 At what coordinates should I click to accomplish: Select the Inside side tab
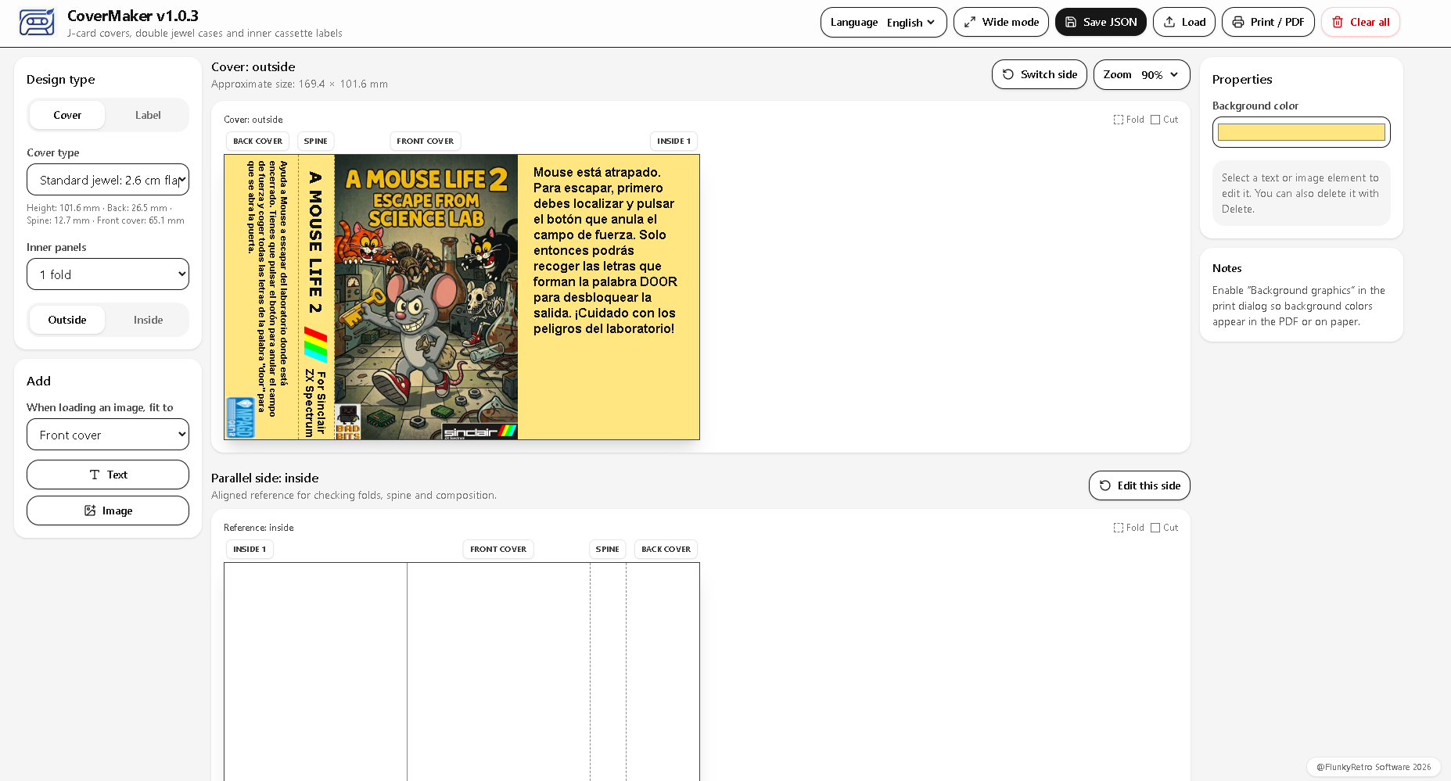148,320
